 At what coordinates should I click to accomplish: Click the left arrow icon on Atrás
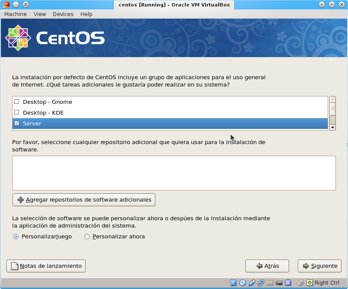pos(259,266)
